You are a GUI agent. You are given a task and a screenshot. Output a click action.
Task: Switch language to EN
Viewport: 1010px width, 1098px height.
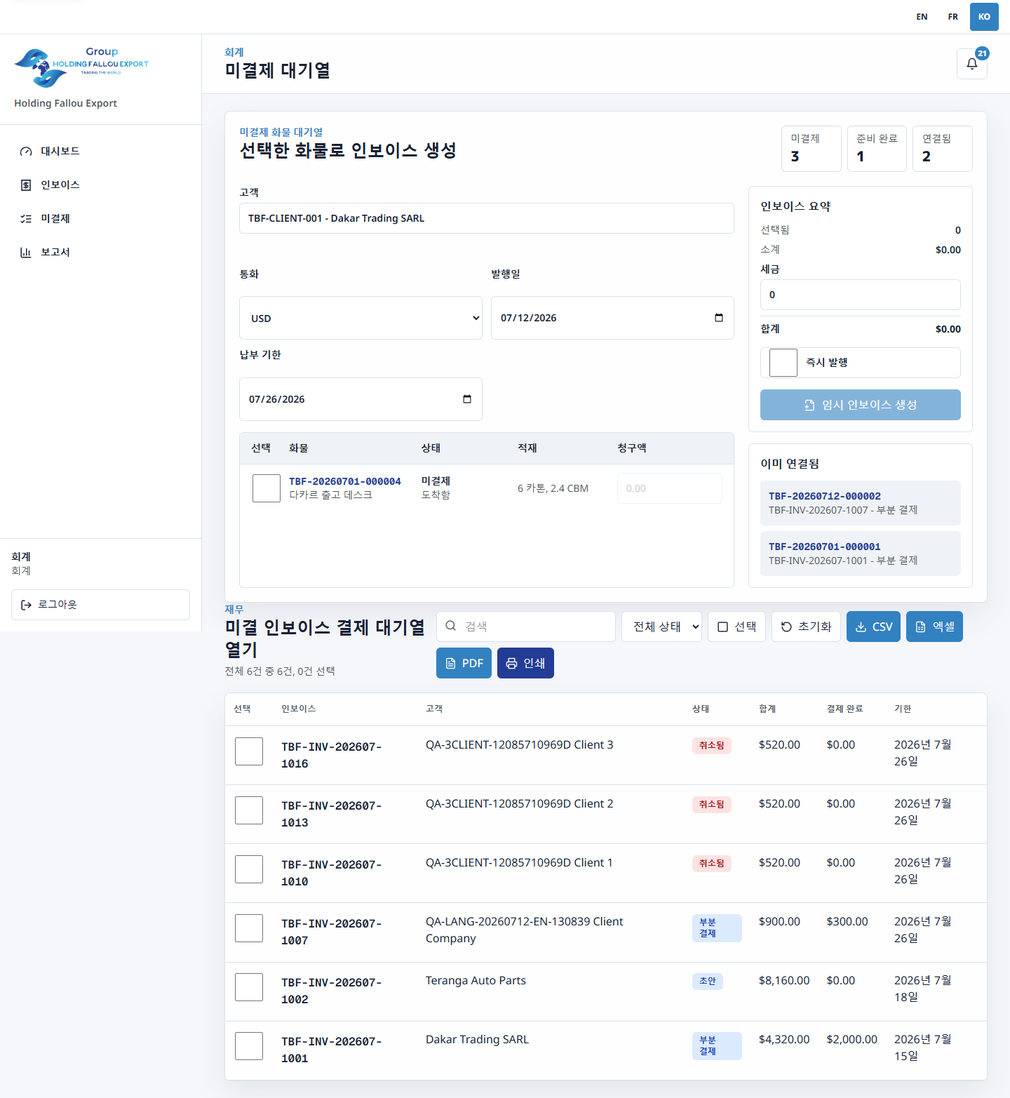(x=922, y=17)
